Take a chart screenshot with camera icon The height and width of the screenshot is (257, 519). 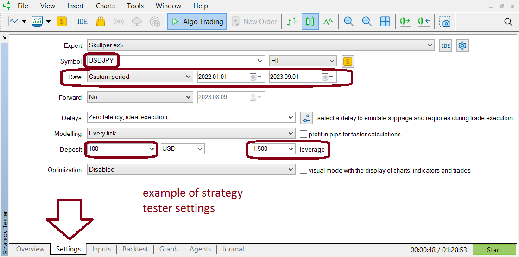(445, 22)
